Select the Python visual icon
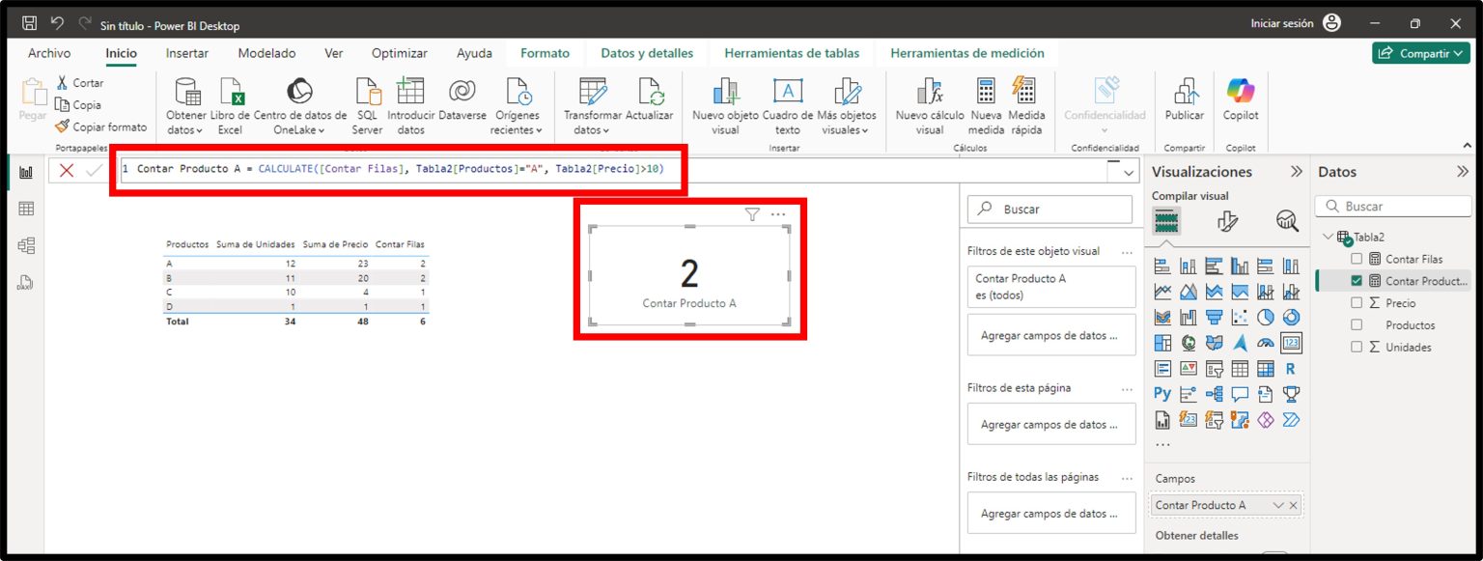Image resolution: width=1483 pixels, height=561 pixels. pos(1161,393)
